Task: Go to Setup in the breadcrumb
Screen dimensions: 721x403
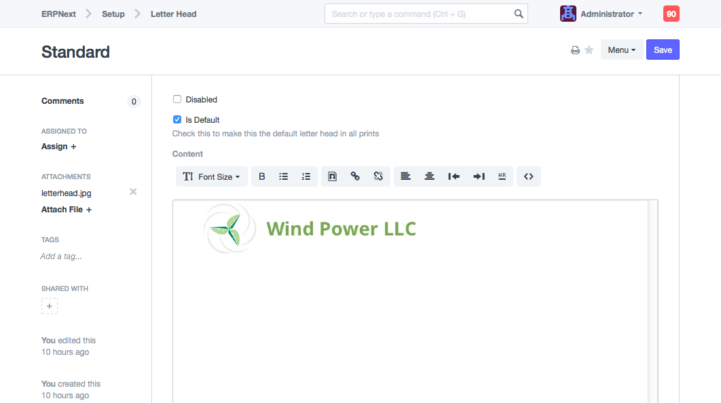Action: (x=113, y=14)
